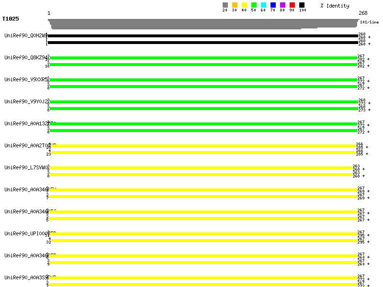
Task: Click the yellow alignment bar for UniRef90_L7SVW0
Action: [x=200, y=168]
